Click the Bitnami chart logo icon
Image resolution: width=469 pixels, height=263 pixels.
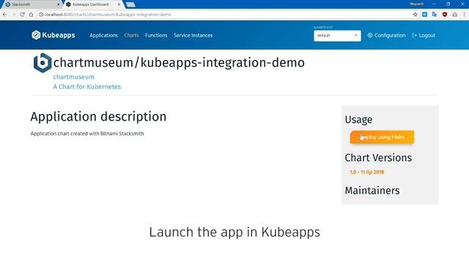[x=43, y=63]
